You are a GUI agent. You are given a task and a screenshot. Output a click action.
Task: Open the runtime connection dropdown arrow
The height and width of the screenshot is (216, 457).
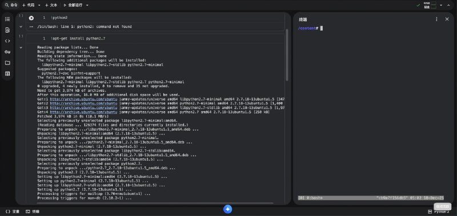pyautogui.click(x=441, y=5)
